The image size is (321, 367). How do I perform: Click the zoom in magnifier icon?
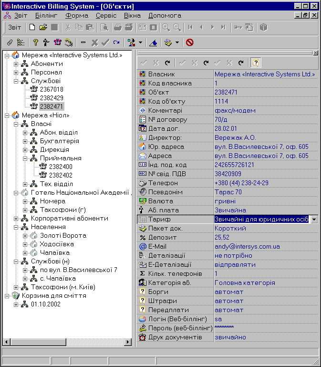click(166, 27)
